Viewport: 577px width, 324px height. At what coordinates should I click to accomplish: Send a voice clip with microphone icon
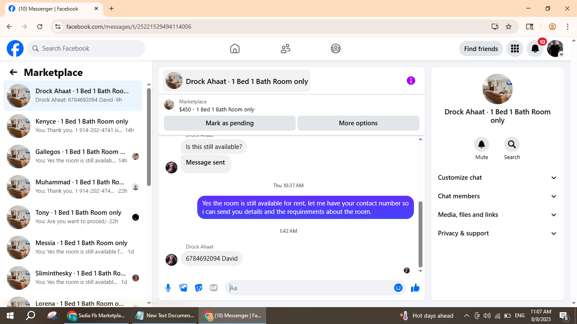pyautogui.click(x=168, y=288)
